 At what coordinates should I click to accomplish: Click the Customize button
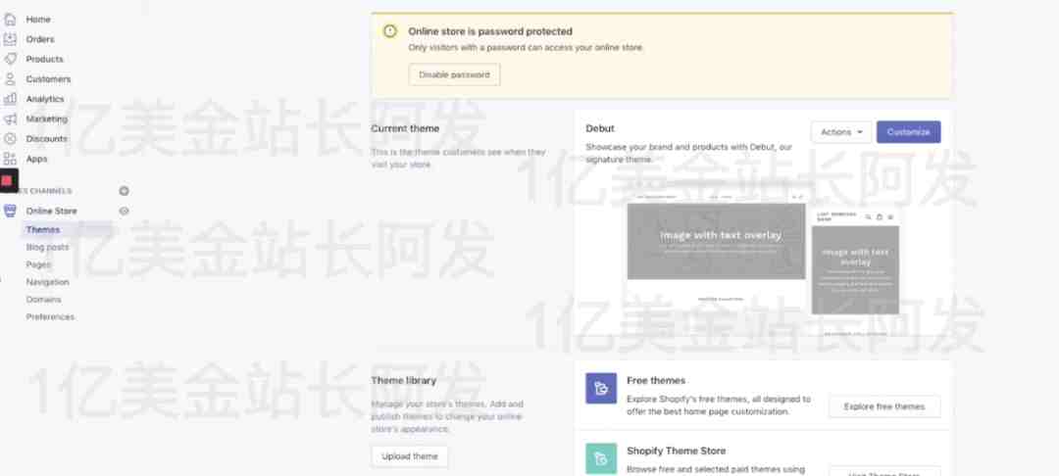[x=908, y=132]
